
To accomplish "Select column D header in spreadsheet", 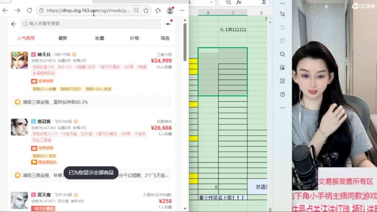I will (261, 13).
